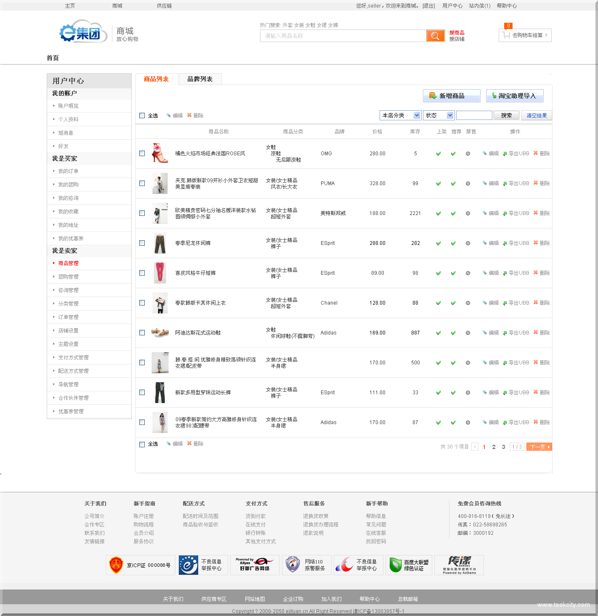Click 淘宝助理导入 import button
Viewport: 598px width, 616px height.
pos(514,96)
